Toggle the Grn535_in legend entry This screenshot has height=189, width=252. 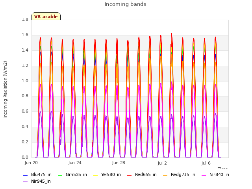click(72, 175)
